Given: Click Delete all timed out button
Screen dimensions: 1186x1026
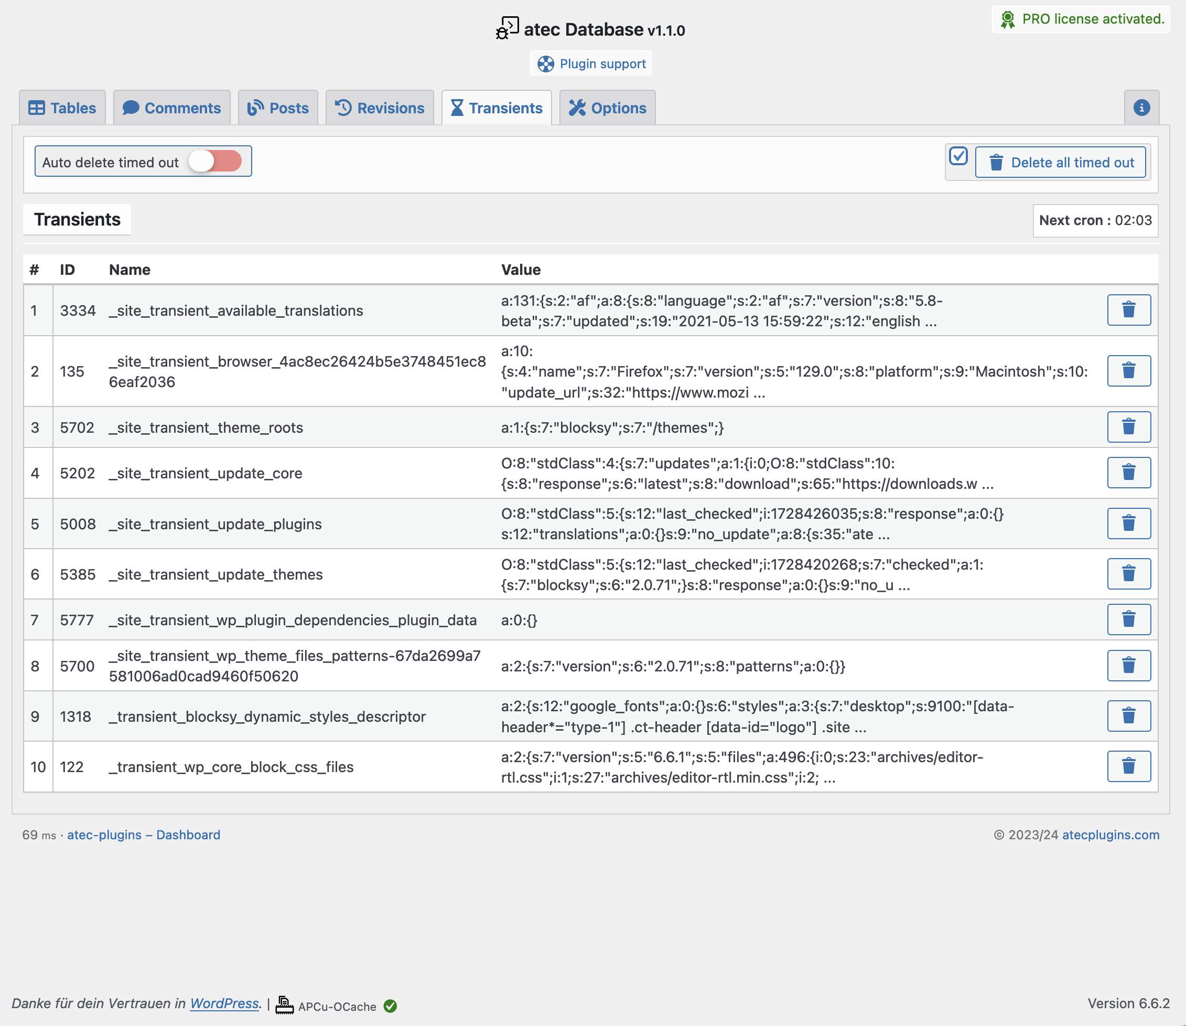Looking at the screenshot, I should pos(1061,163).
